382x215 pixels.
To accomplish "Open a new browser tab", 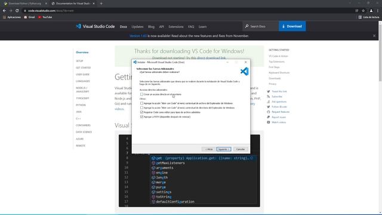I will (101, 4).
